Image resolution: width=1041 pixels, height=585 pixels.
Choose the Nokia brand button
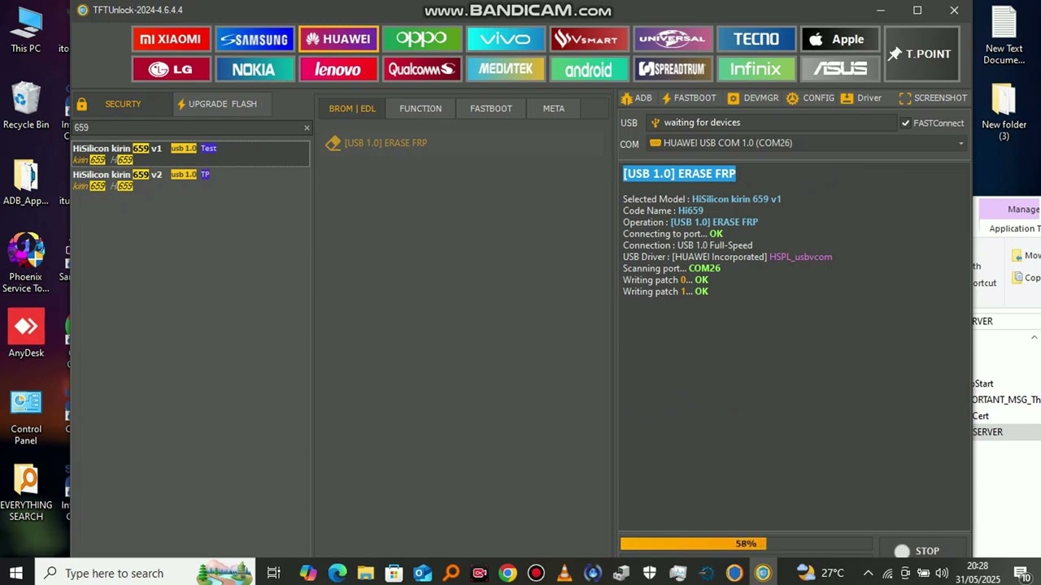coord(255,69)
